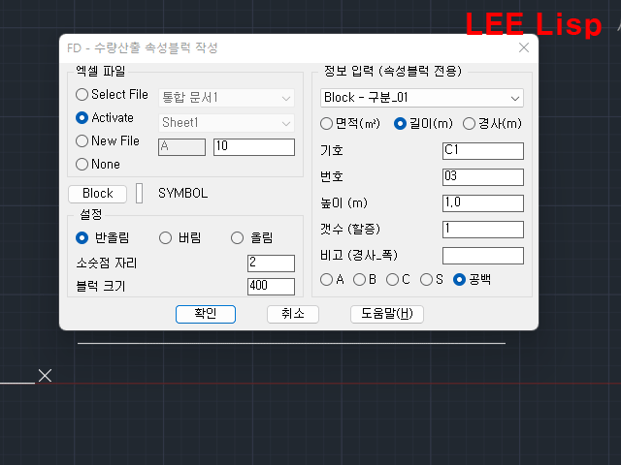
Task: Confirm with the 확인 button
Action: click(x=206, y=314)
